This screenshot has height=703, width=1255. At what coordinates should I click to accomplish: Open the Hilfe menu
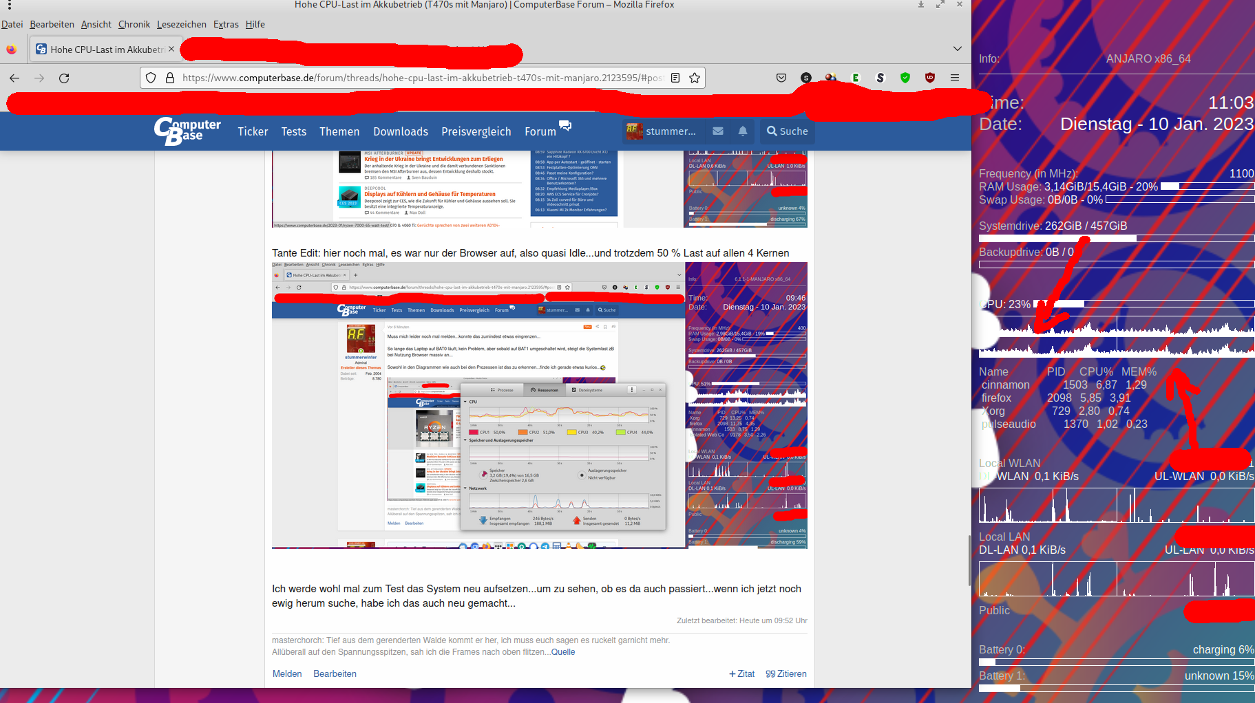point(255,24)
